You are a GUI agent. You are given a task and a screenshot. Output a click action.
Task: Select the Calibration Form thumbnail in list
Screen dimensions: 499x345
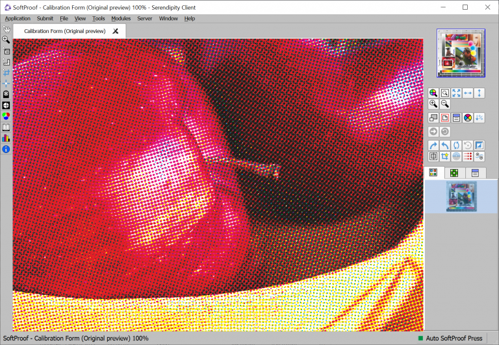click(x=461, y=196)
